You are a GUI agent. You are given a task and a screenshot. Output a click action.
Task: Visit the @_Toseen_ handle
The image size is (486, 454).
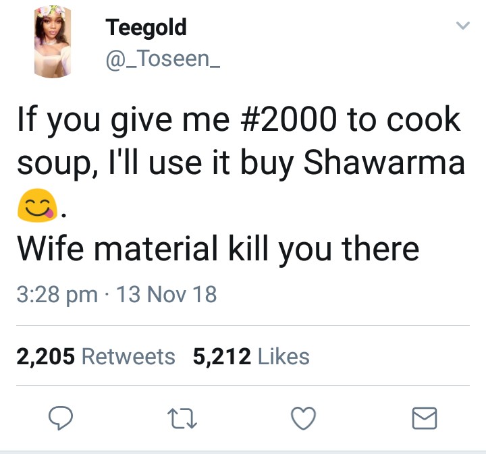(x=163, y=59)
